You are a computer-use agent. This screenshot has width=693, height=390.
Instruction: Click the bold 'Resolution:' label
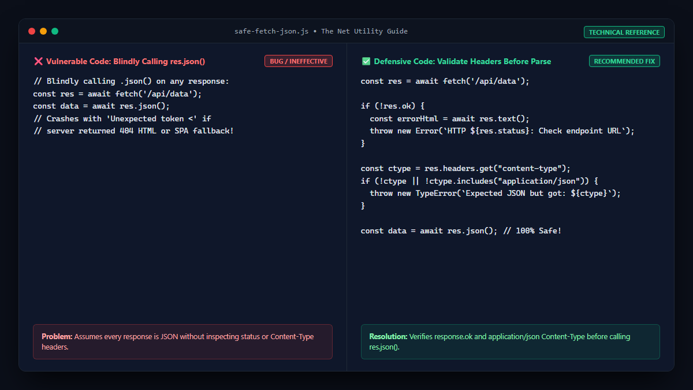pyautogui.click(x=389, y=336)
